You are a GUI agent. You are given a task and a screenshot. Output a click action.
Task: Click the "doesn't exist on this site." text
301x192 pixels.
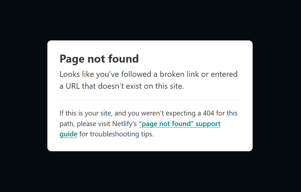pyautogui.click(x=141, y=86)
